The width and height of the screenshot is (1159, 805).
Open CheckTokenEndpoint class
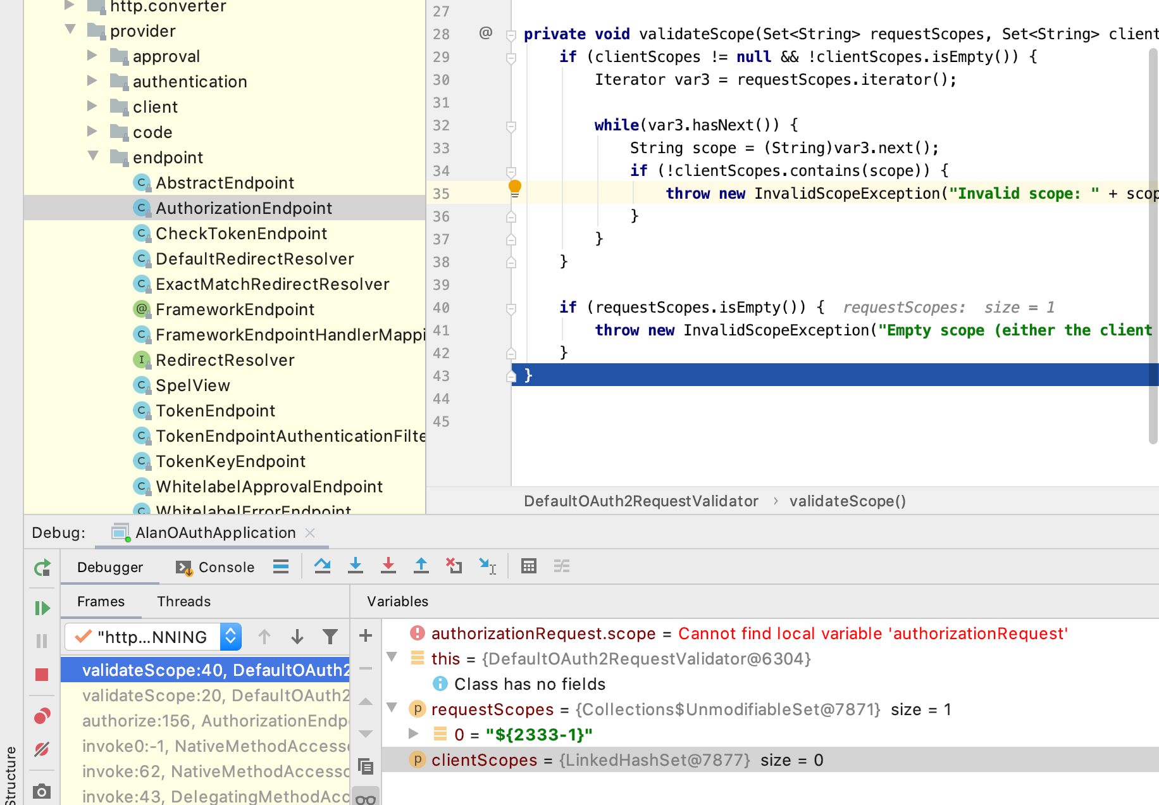pos(241,234)
